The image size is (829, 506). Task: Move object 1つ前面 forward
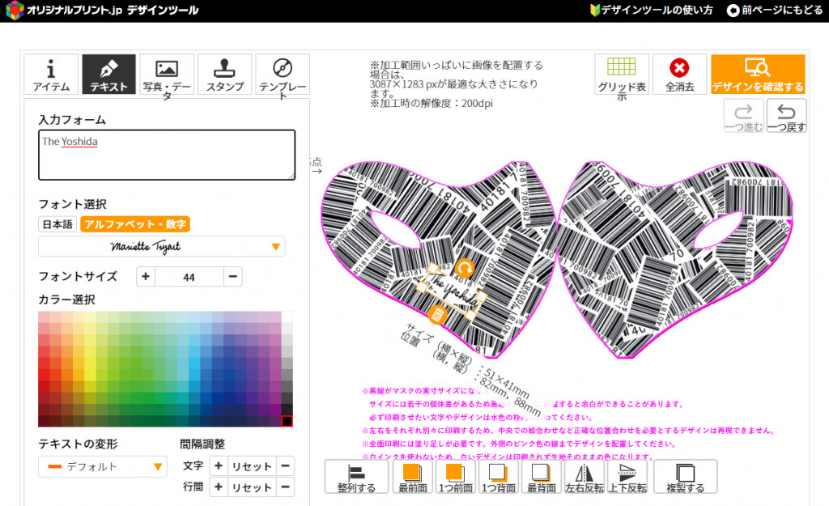456,477
